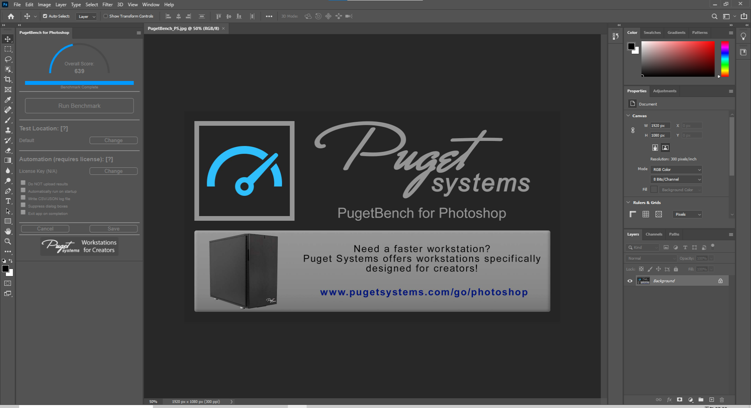Click the Puget Systems Workstations for Creators banner
Screen dimensions: 751x408
coord(79,246)
